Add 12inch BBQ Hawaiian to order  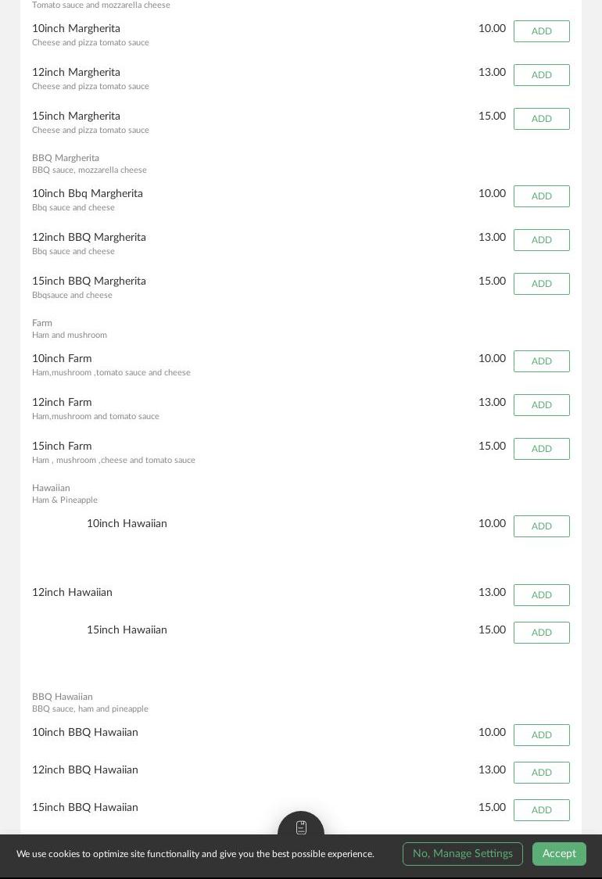pos(542,773)
